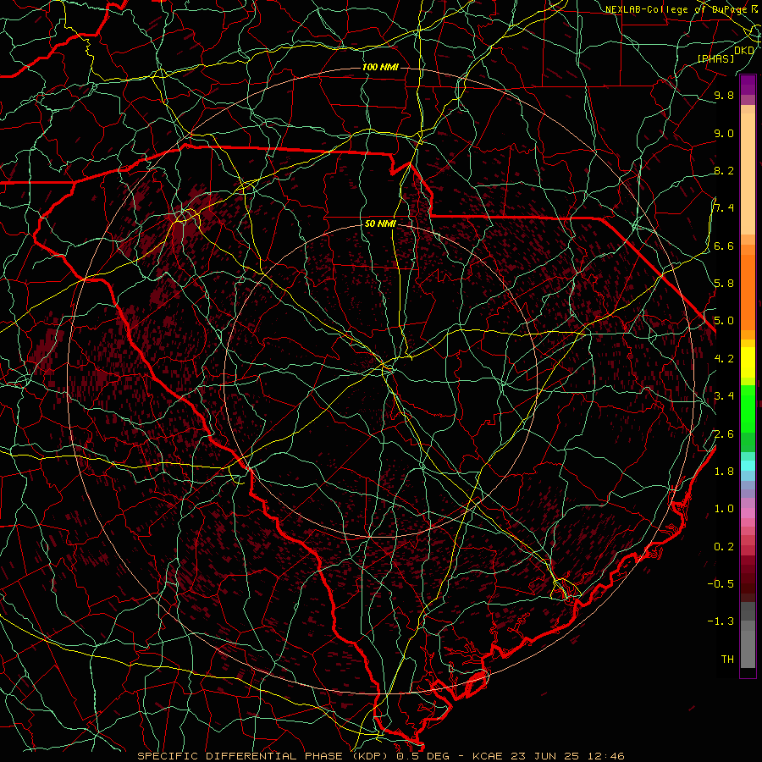Screen dimensions: 762x762
Task: Click the 'NEXLAB-College of DuPage' credit text
Action: (x=678, y=9)
